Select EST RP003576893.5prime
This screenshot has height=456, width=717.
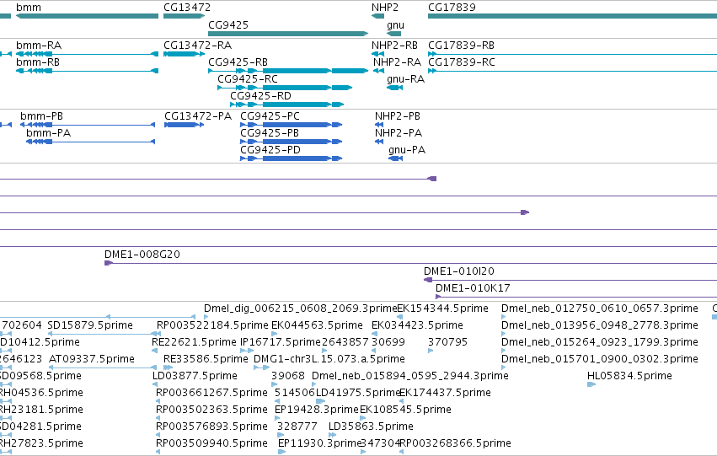coord(211,426)
